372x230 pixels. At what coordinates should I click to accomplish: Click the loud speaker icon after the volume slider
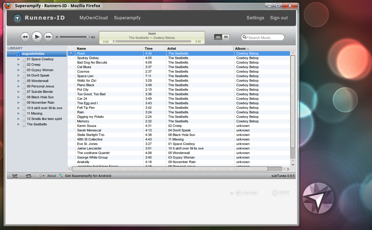click(x=93, y=37)
